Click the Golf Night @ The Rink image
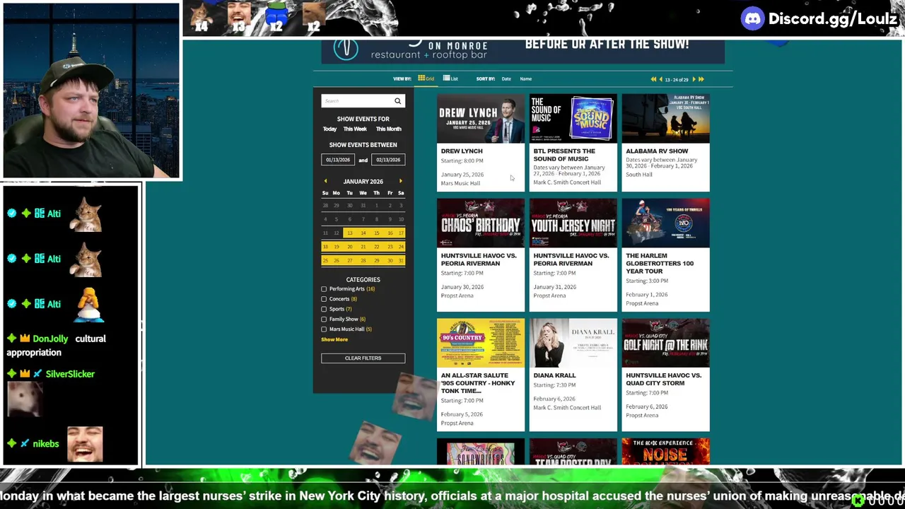The width and height of the screenshot is (905, 509). point(666,343)
